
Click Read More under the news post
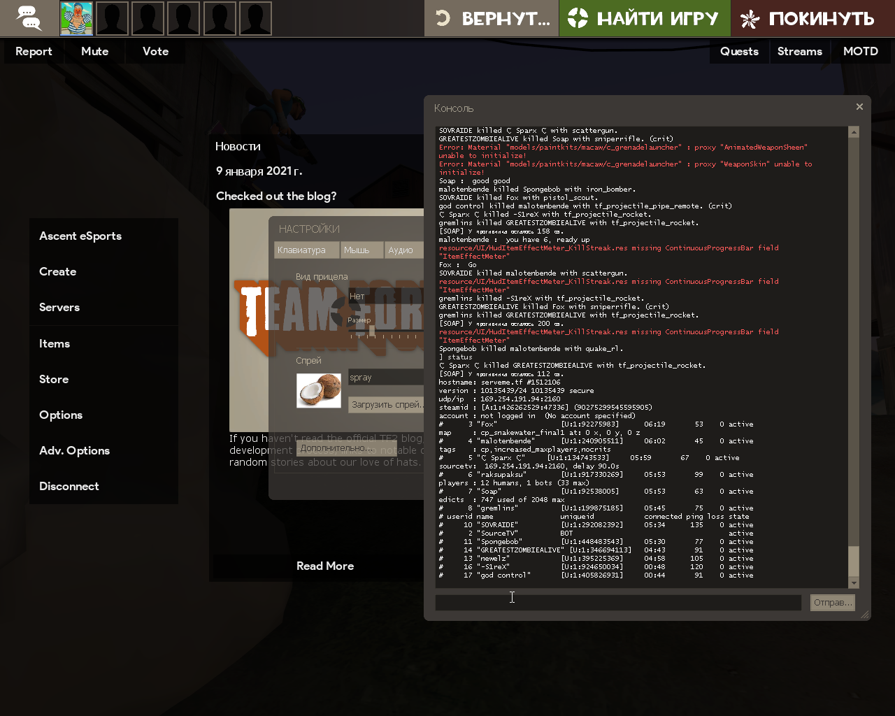(x=325, y=566)
